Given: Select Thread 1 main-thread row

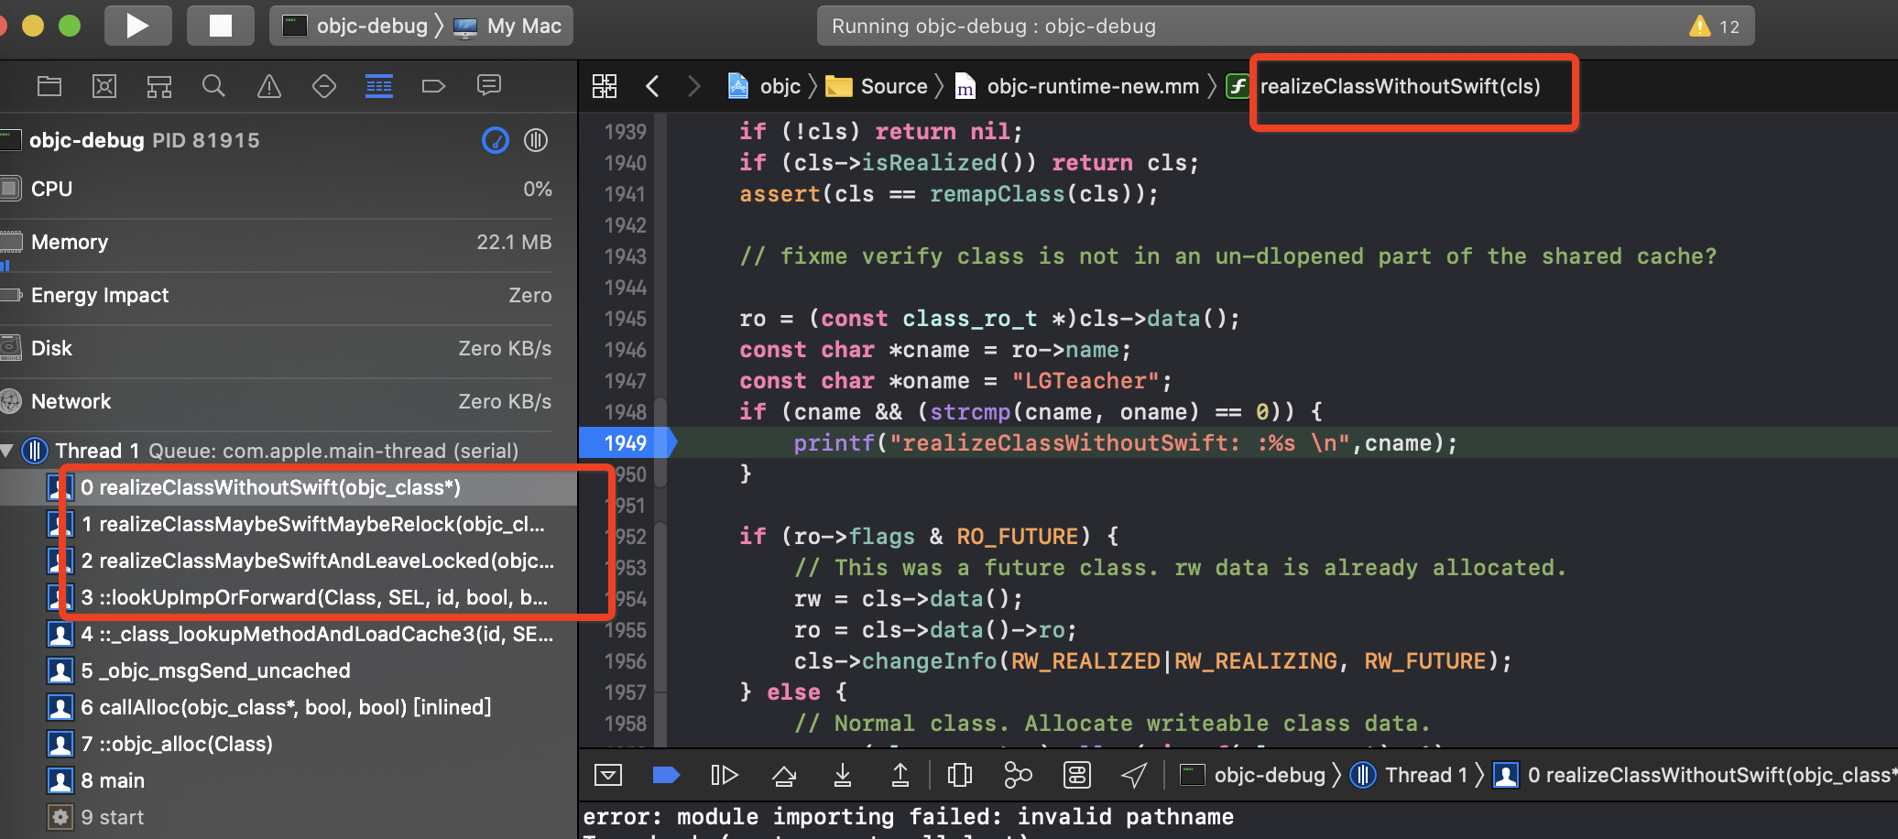Looking at the screenshot, I should [289, 451].
